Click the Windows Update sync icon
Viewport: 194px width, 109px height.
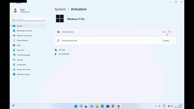click(14, 74)
